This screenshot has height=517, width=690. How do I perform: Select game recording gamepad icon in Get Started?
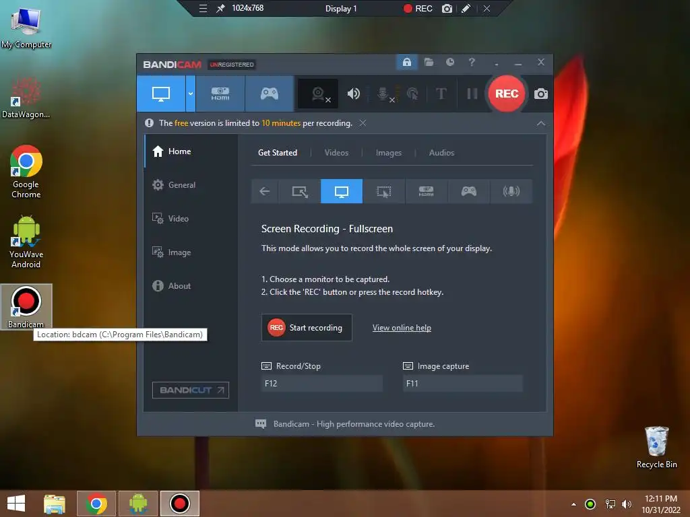(x=469, y=191)
